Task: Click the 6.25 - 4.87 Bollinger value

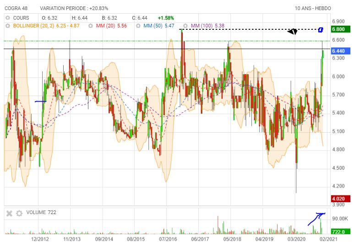Action: [68, 26]
